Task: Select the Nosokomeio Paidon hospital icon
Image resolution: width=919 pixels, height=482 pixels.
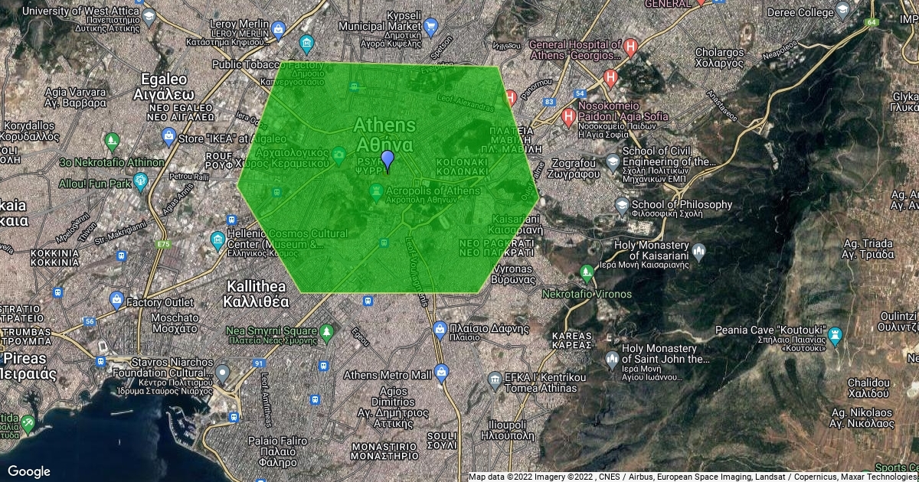Action: pos(568,117)
